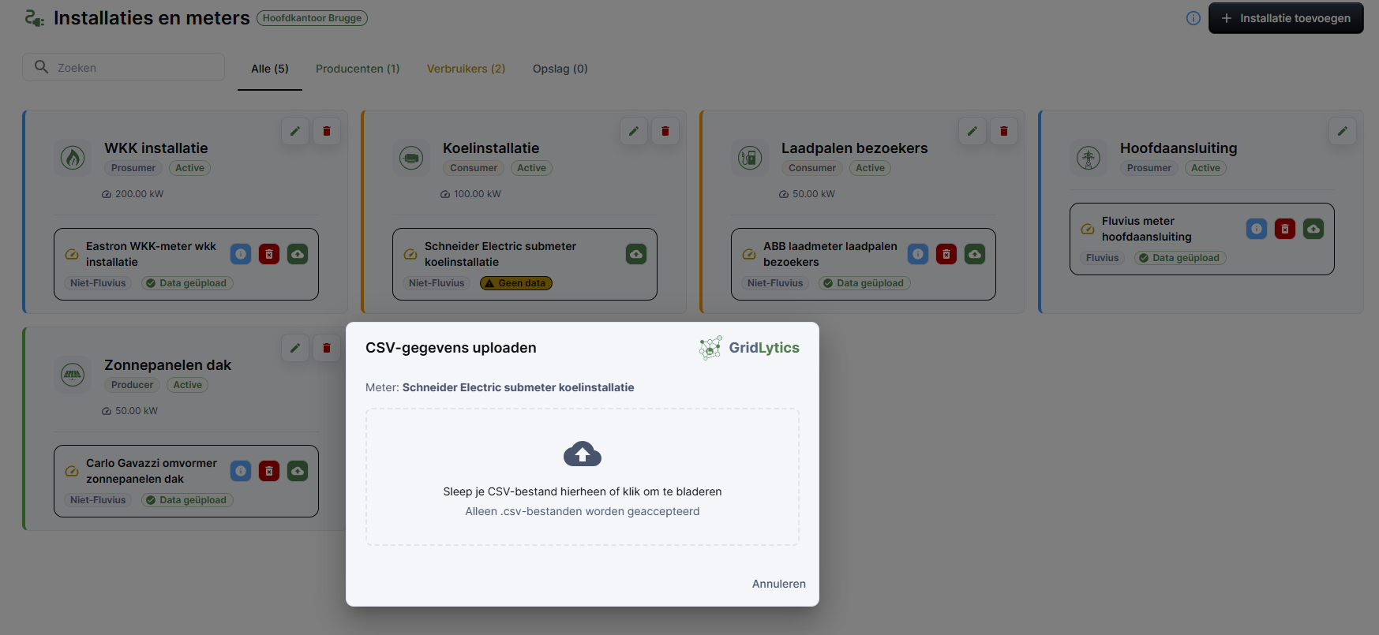Delete the Eastron WKK-meter
The height and width of the screenshot is (635, 1379).
coord(269,254)
